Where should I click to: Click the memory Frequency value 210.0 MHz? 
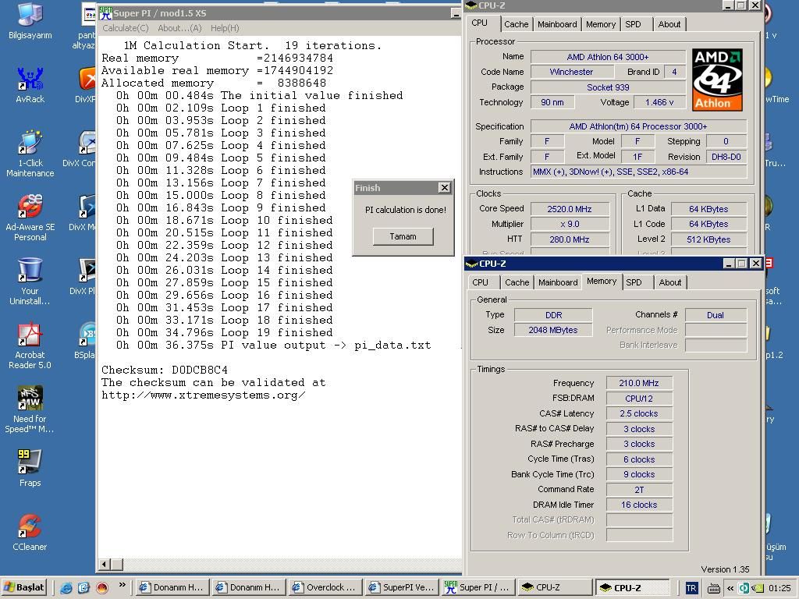pos(639,383)
